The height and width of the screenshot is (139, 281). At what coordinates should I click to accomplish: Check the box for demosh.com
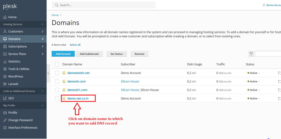pos(57,81)
